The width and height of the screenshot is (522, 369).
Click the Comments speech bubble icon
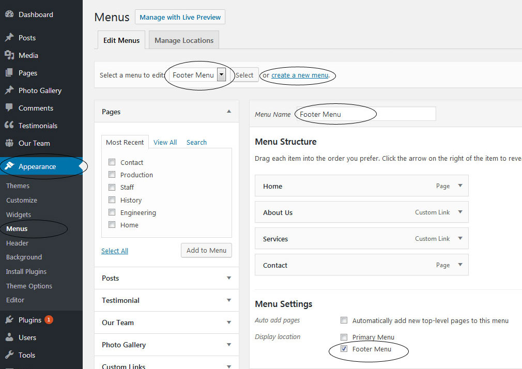pyautogui.click(x=9, y=108)
